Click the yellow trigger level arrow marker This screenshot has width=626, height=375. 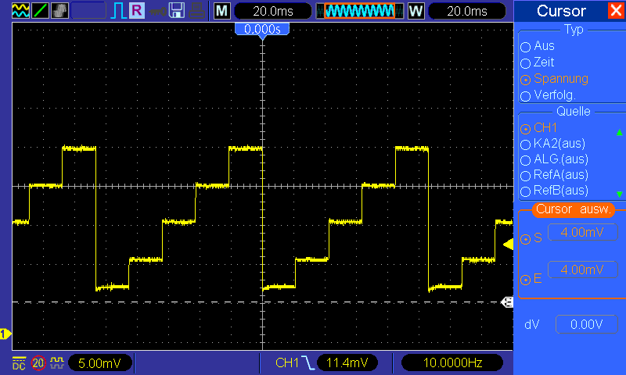(508, 244)
